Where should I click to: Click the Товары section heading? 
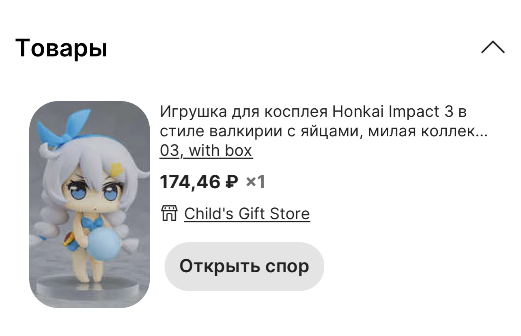coord(61,48)
